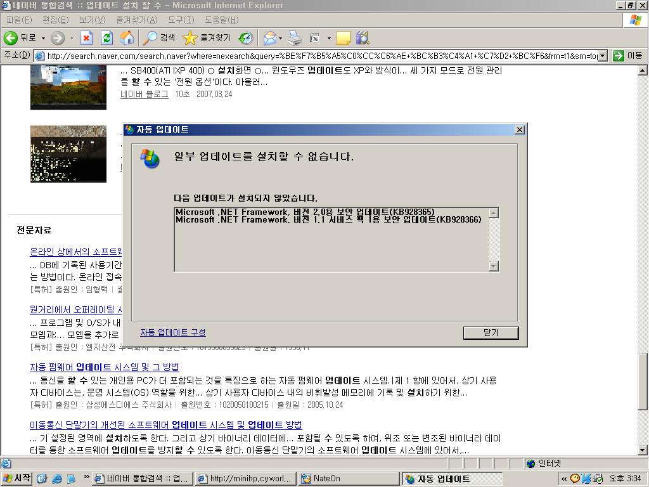Select the KB928366 update list entry
This screenshot has width=649, height=487.
(x=329, y=219)
